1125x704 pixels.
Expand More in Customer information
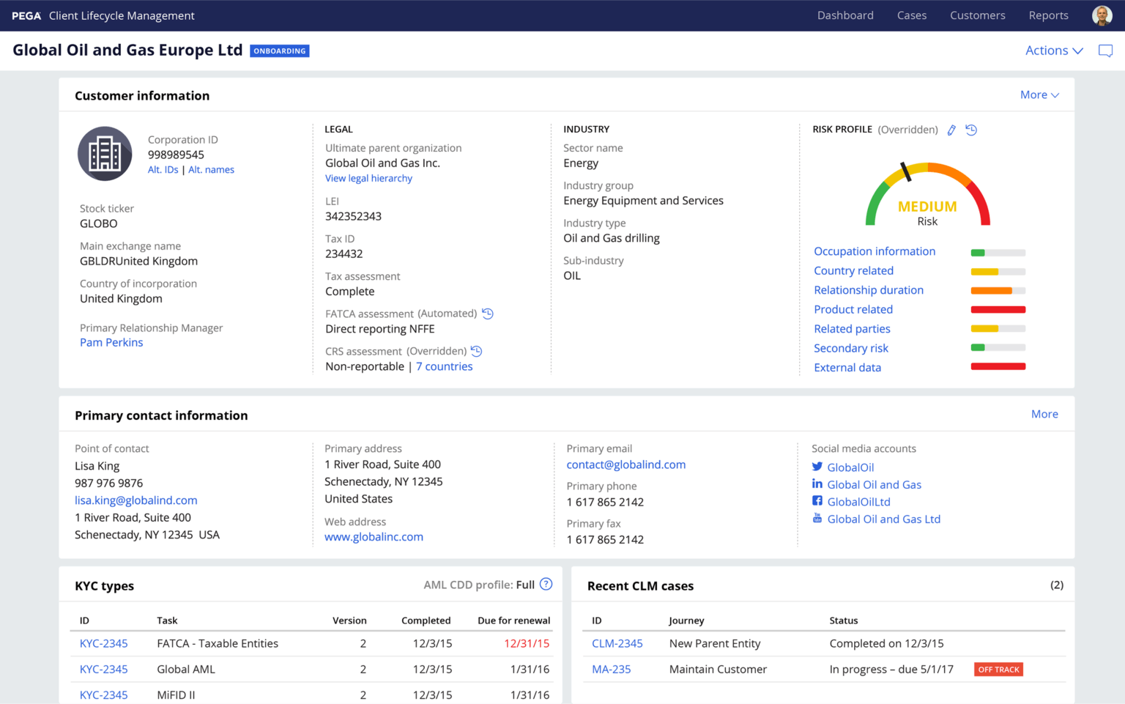point(1039,95)
